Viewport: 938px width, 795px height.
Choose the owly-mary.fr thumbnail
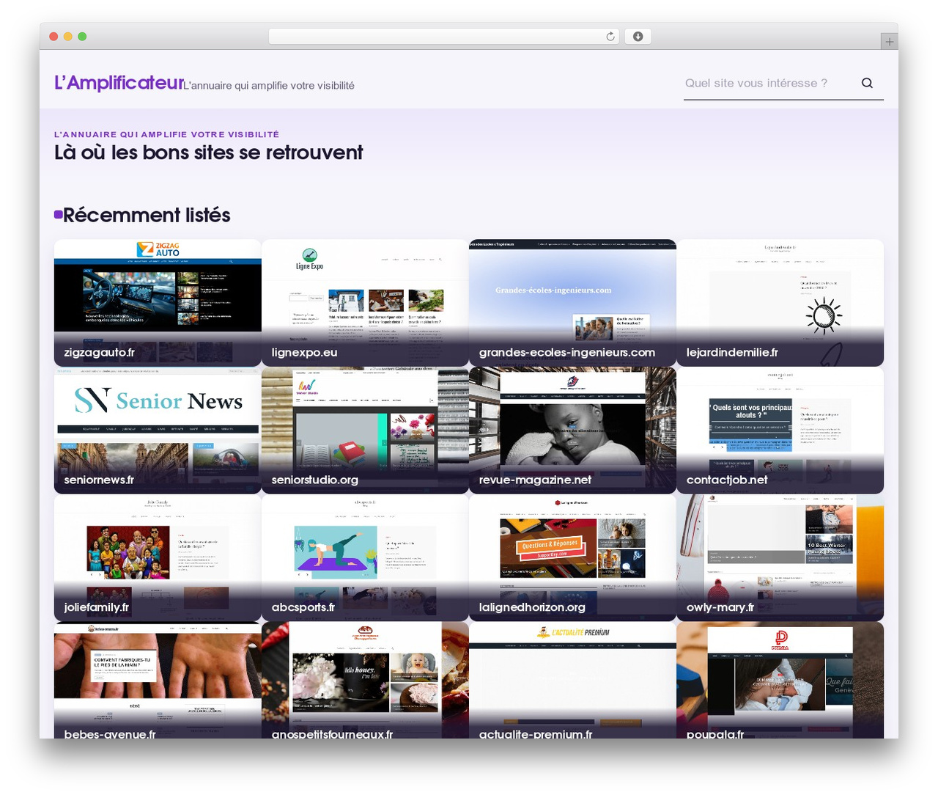[x=780, y=558]
